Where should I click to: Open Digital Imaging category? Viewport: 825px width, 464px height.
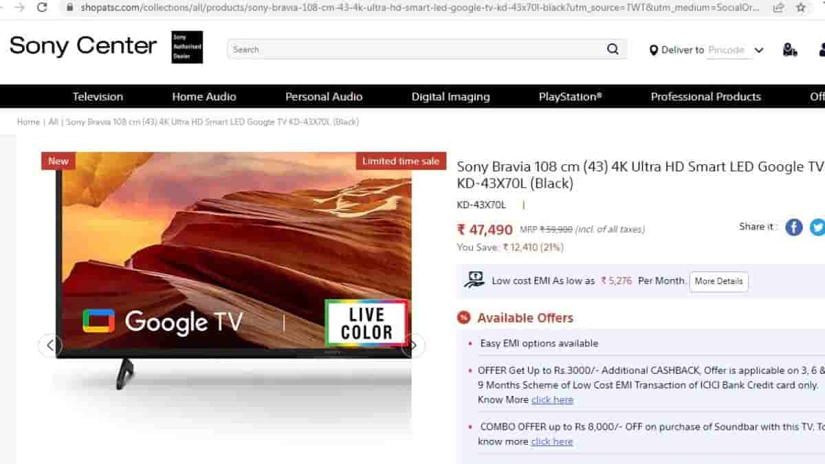tap(450, 97)
